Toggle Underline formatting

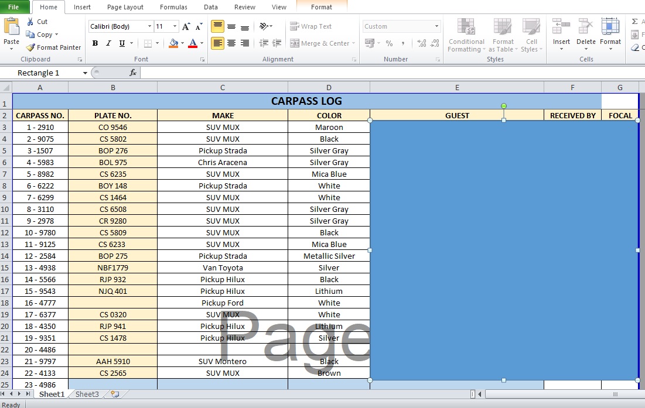click(122, 43)
